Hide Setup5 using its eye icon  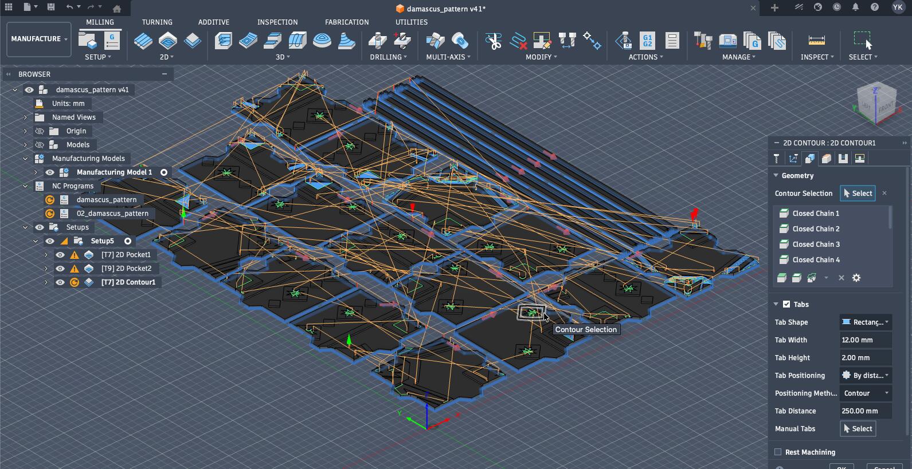(x=50, y=241)
